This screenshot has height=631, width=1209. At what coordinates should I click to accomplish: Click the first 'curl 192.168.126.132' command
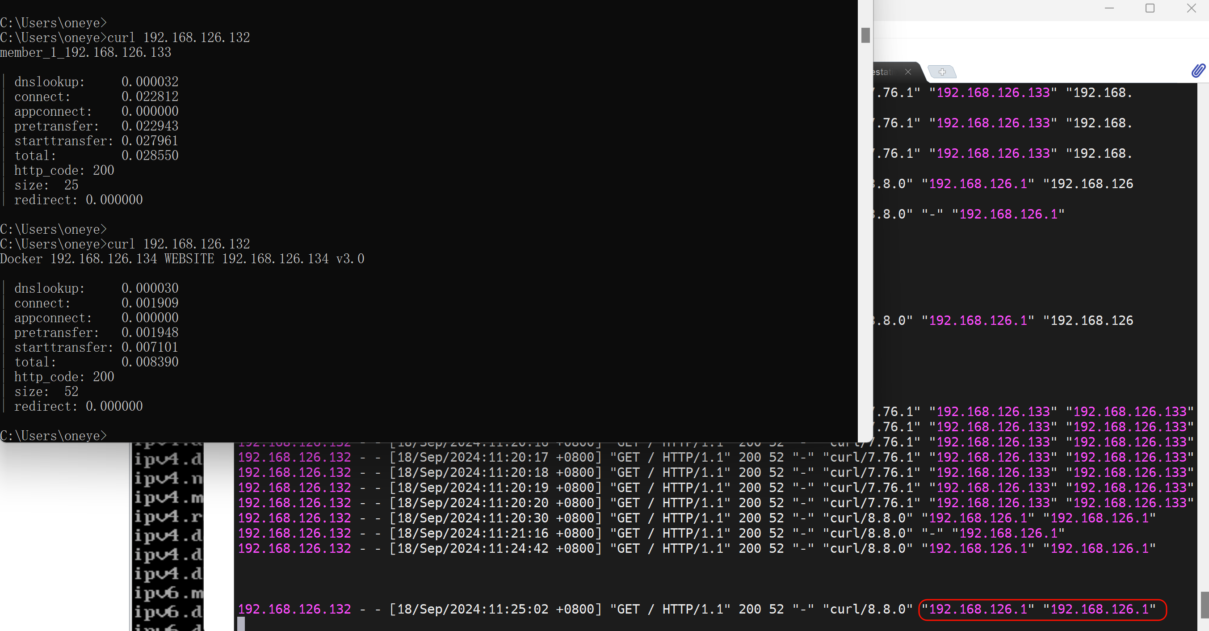pyautogui.click(x=178, y=38)
